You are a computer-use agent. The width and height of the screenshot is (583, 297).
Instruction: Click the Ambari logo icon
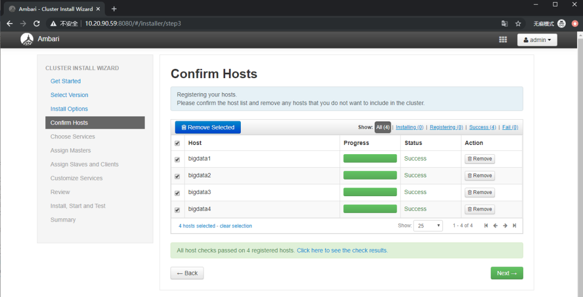pyautogui.click(x=27, y=39)
